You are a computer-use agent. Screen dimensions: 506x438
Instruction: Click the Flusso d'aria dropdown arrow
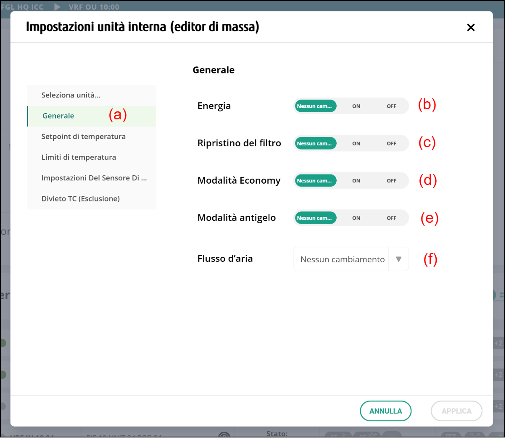pyautogui.click(x=398, y=259)
